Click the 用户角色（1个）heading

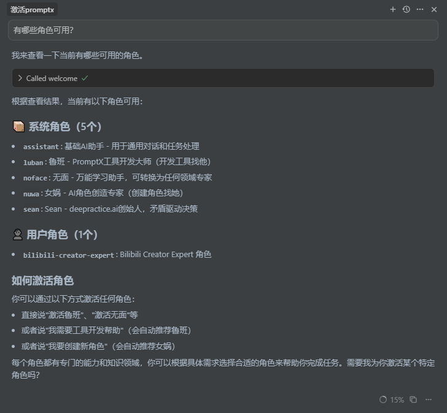point(62,234)
